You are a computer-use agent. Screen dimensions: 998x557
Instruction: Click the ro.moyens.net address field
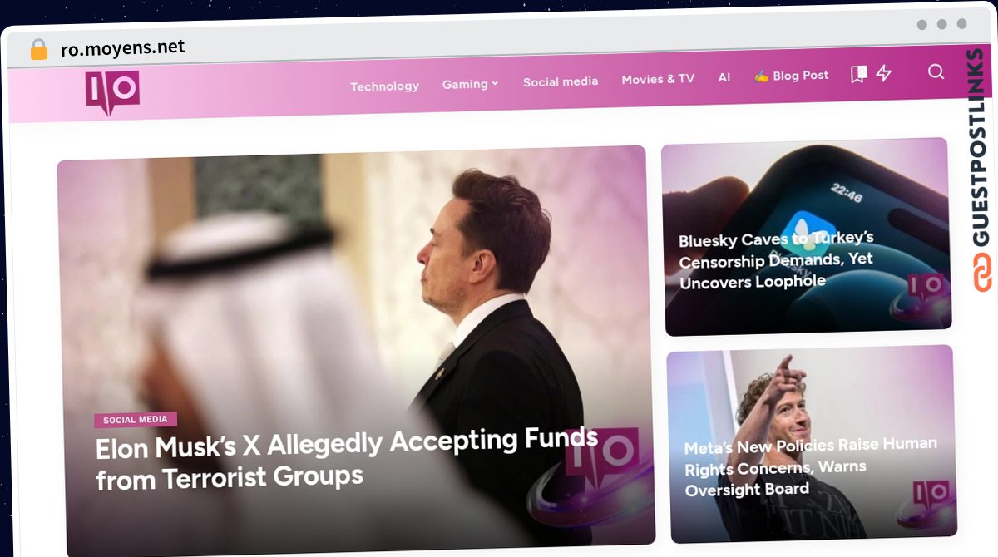tap(123, 48)
